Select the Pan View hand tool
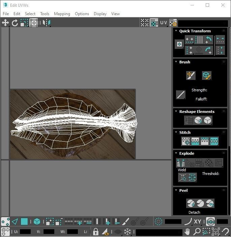This screenshot has width=231, height=237. point(187,232)
